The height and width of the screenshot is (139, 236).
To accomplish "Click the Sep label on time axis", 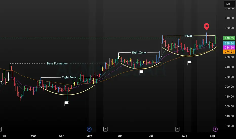I will (x=212, y=136).
